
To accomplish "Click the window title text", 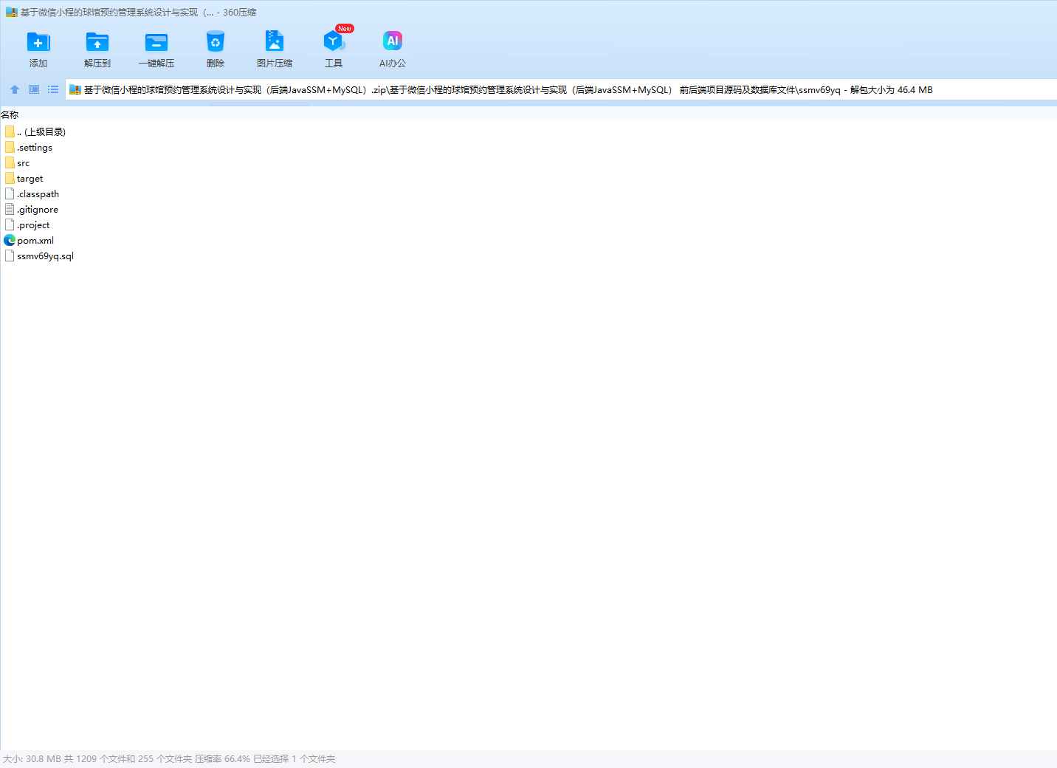I will (138, 12).
